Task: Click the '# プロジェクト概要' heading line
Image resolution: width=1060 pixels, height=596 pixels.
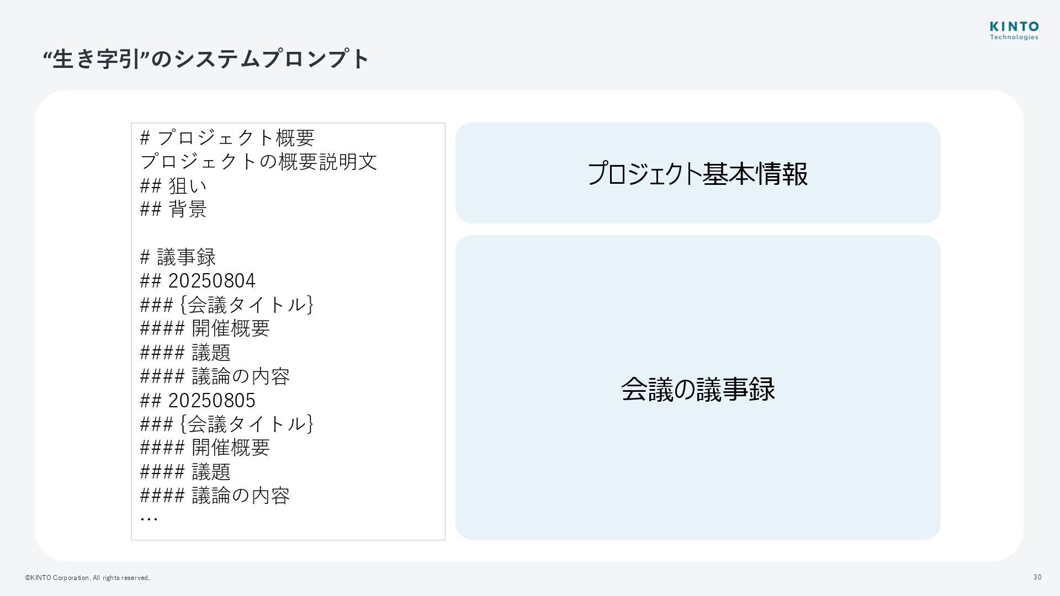Action: click(227, 137)
